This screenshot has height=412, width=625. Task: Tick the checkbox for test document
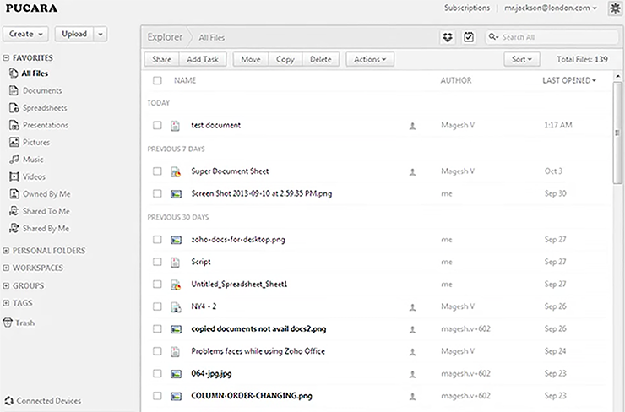coord(157,125)
